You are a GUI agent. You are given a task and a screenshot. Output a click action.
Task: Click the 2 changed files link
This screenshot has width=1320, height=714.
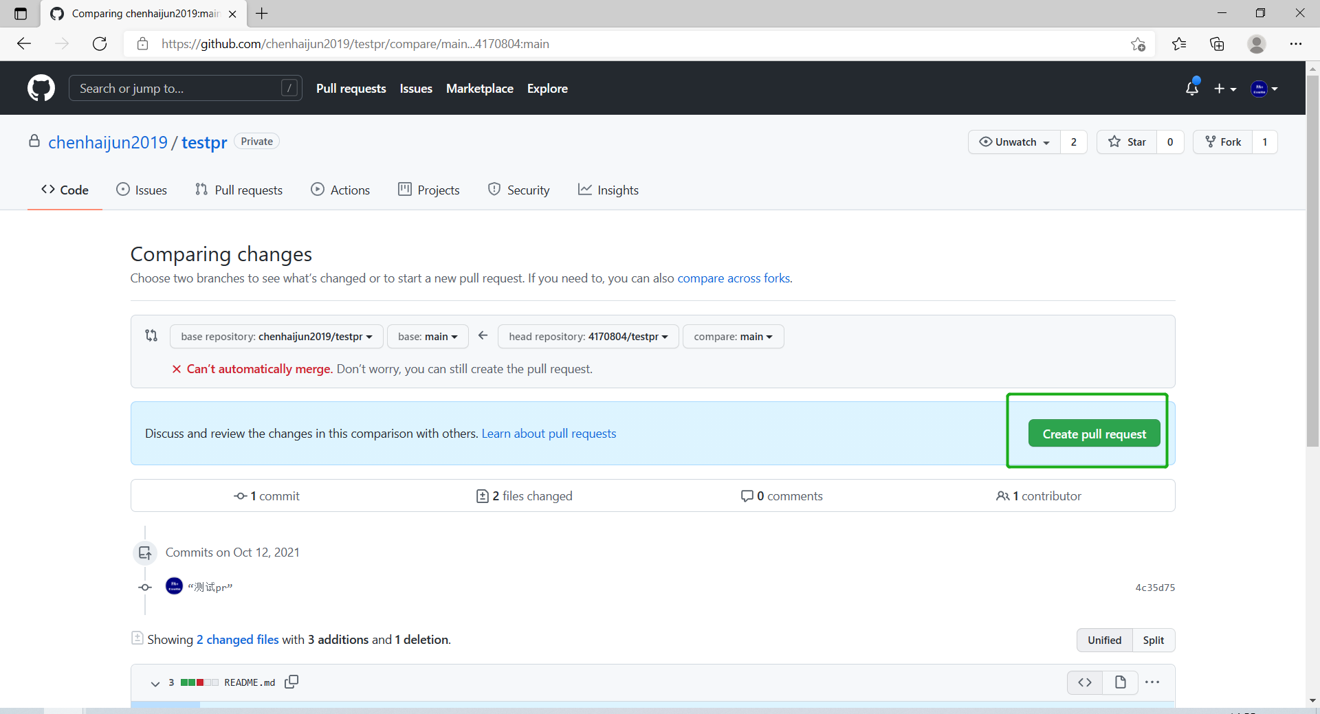pyautogui.click(x=238, y=640)
